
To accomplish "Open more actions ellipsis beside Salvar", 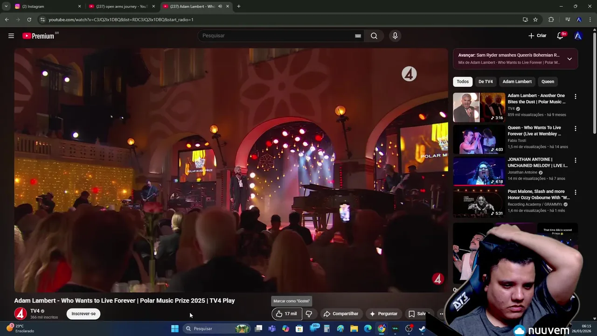I will 441,314.
